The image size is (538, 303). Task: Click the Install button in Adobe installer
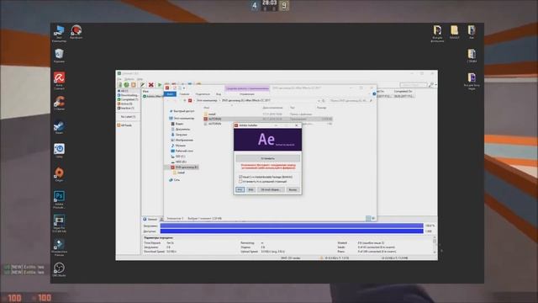[267, 158]
